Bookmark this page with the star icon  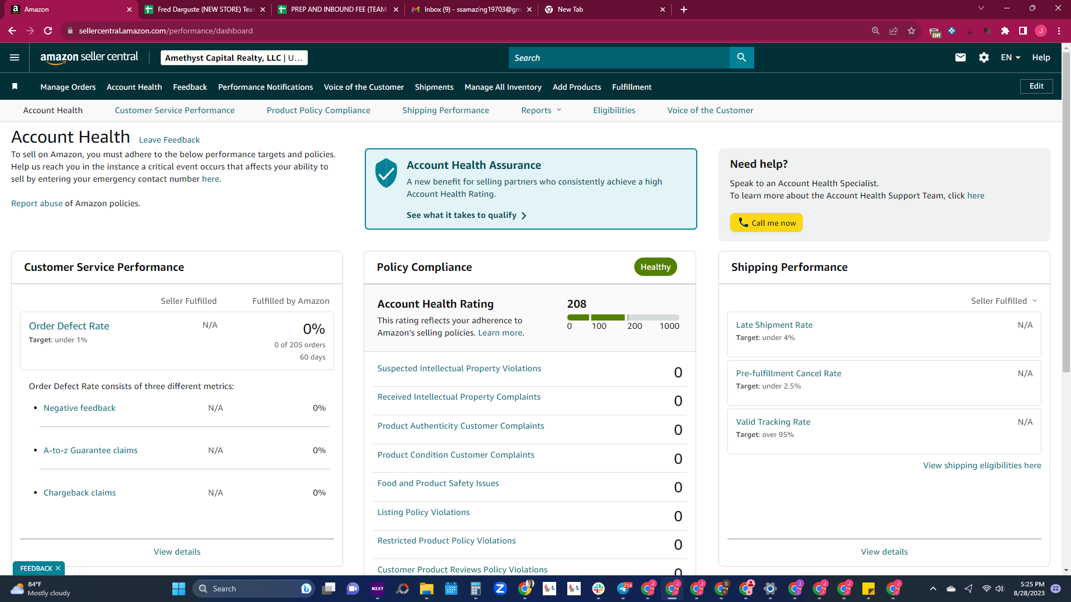pos(911,31)
